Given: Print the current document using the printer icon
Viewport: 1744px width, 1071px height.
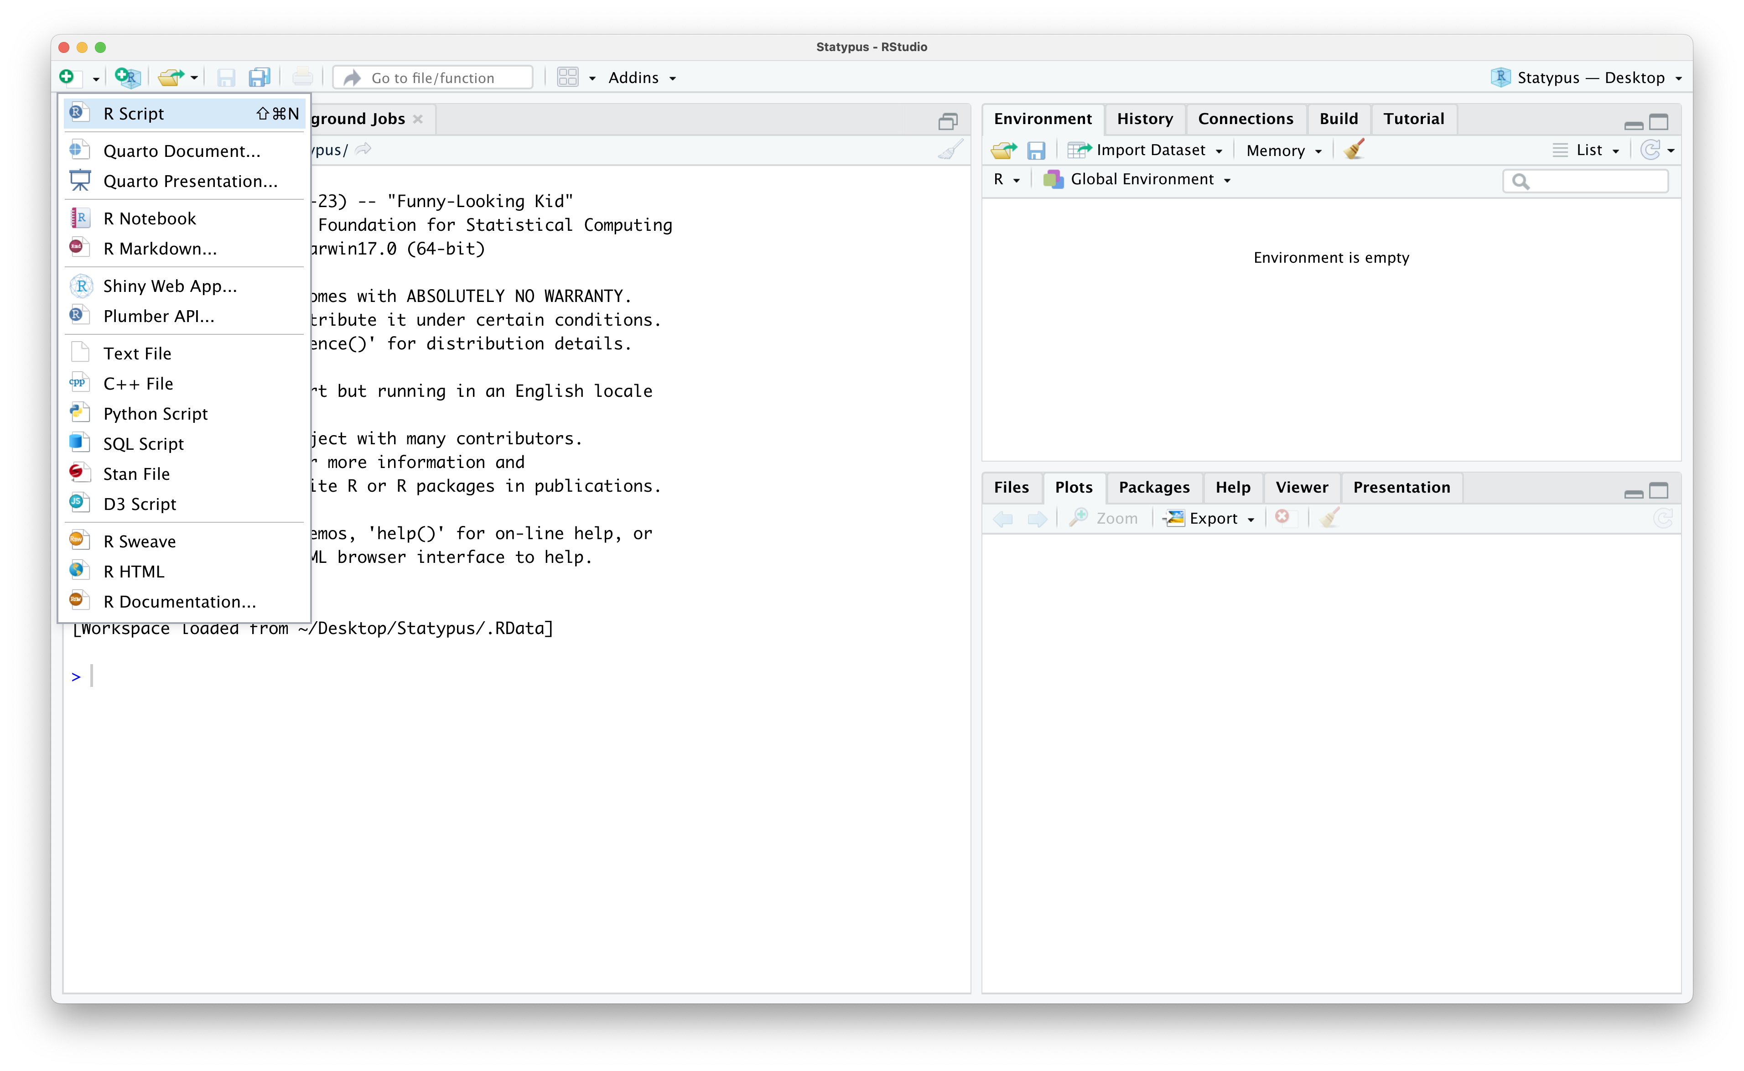Looking at the screenshot, I should (x=302, y=77).
